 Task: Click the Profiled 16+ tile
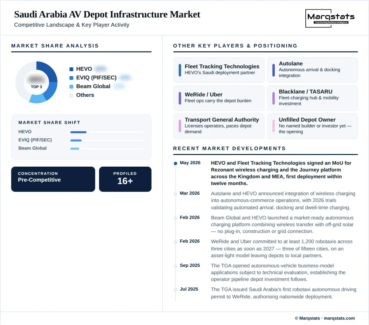(125, 179)
